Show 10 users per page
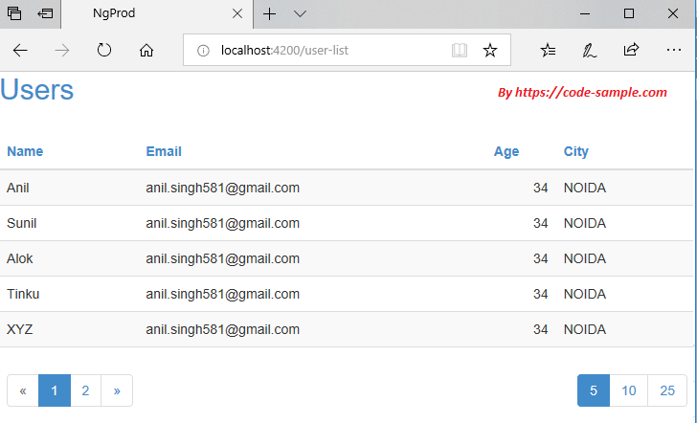697x423 pixels. click(629, 390)
